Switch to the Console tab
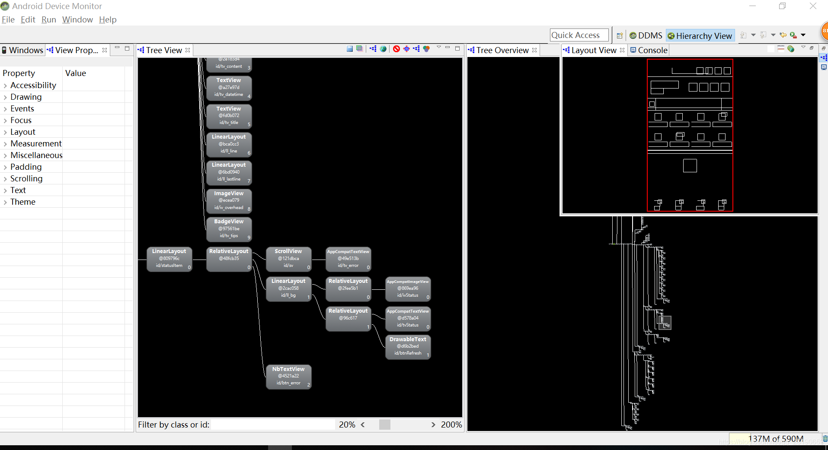The height and width of the screenshot is (450, 828). 649,50
